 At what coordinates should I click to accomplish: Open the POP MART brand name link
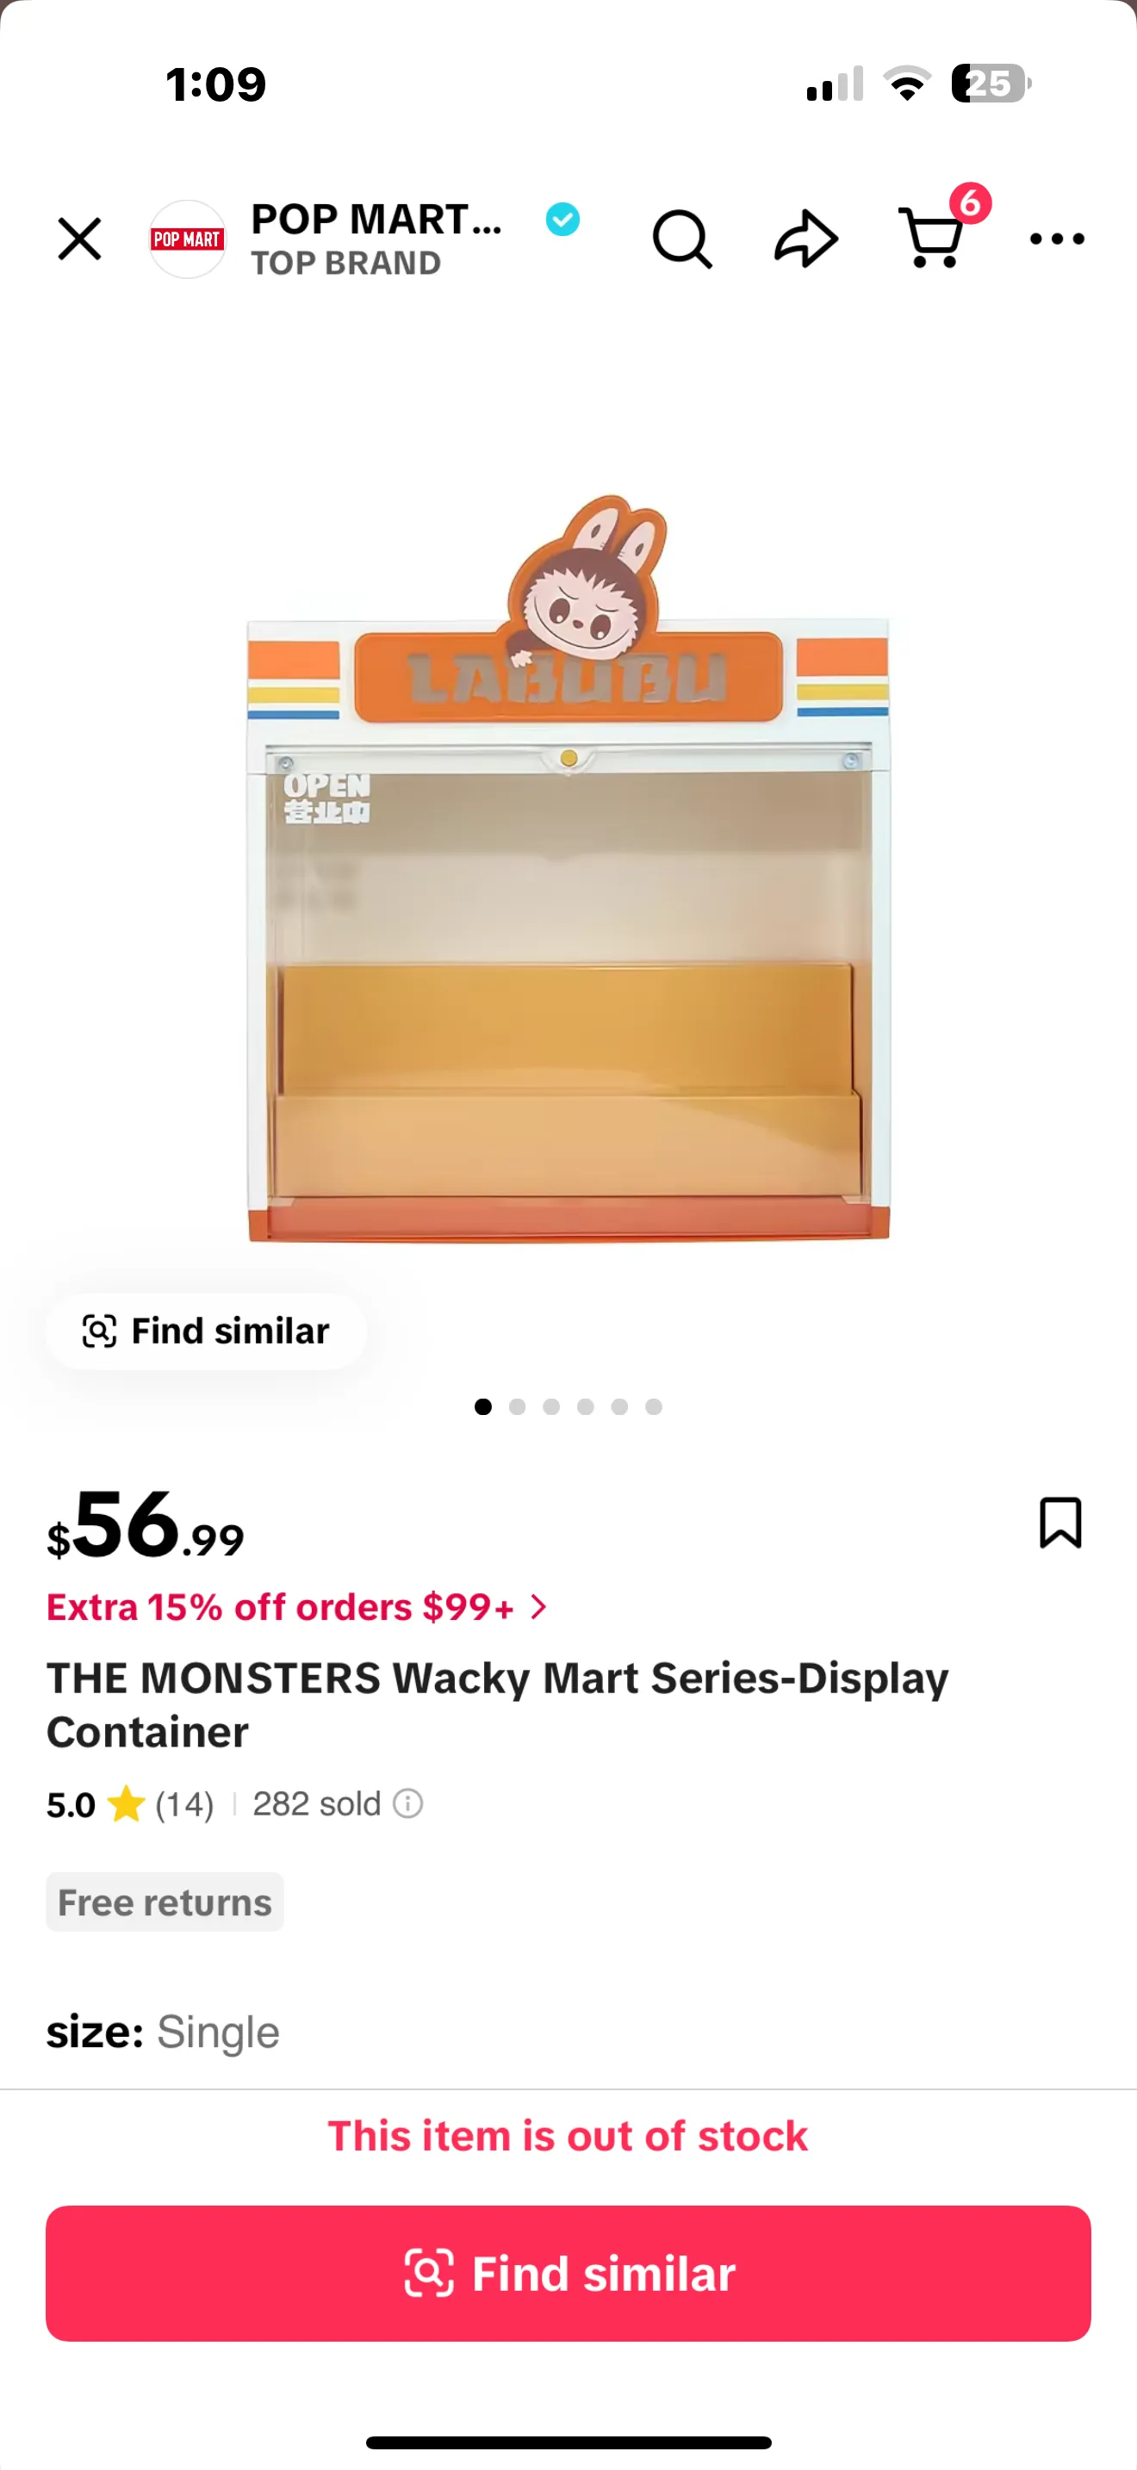(x=376, y=220)
